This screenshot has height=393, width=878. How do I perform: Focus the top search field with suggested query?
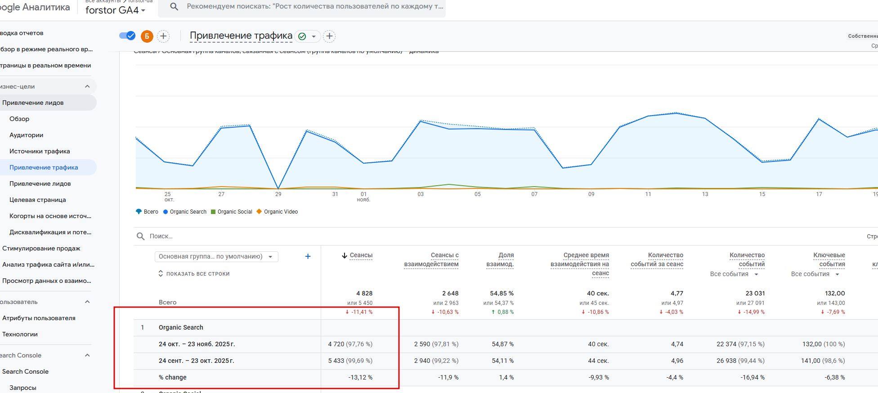[315, 7]
